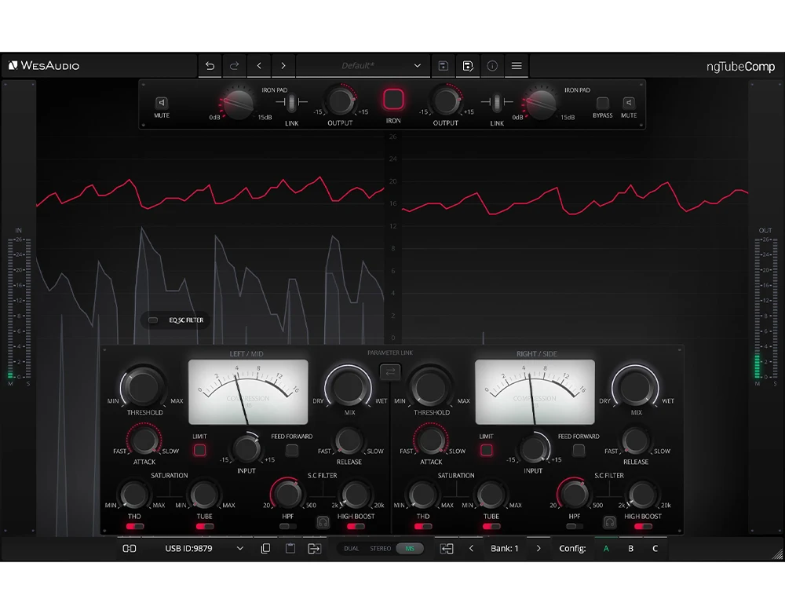
Task: Click the right IRON PAD knob
Action: (541, 104)
